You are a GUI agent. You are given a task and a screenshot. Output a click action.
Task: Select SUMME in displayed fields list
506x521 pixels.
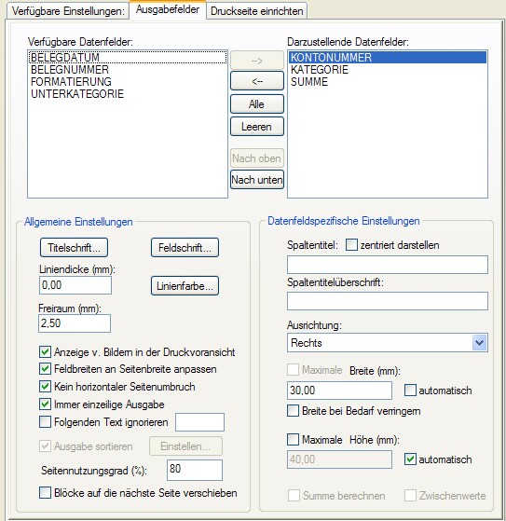(x=388, y=82)
